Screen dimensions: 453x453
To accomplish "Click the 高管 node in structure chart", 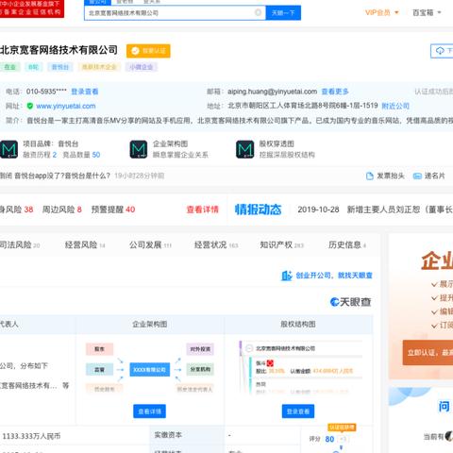I will pos(99,370).
